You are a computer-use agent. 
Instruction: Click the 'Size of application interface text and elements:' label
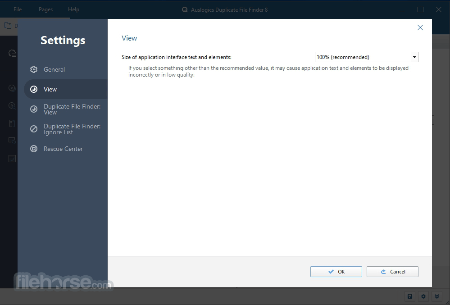[177, 57]
